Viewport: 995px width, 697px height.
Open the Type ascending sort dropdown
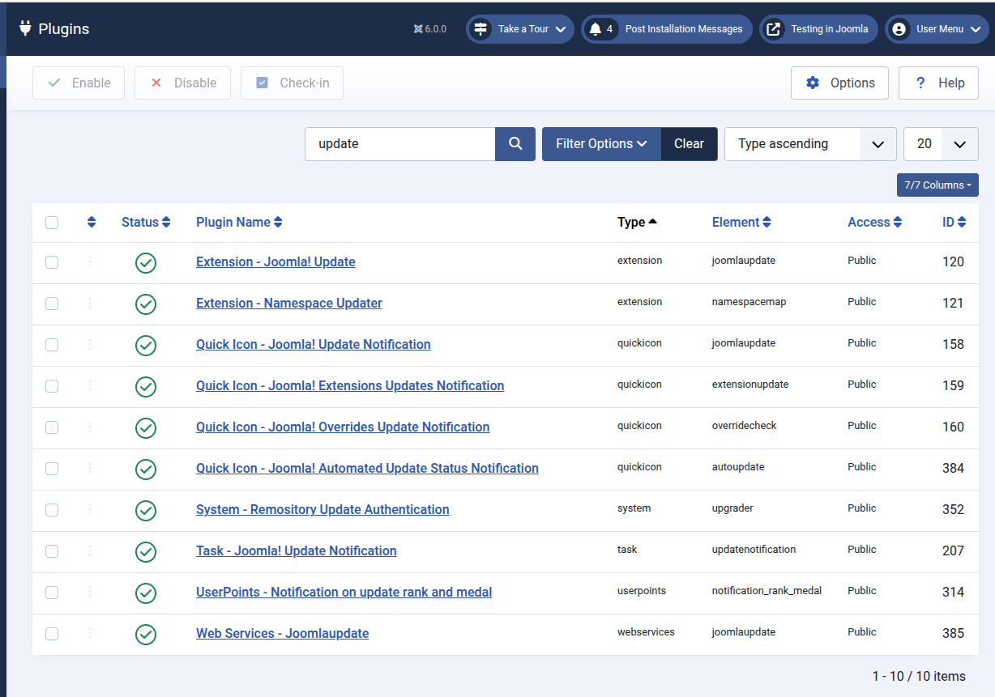click(809, 144)
